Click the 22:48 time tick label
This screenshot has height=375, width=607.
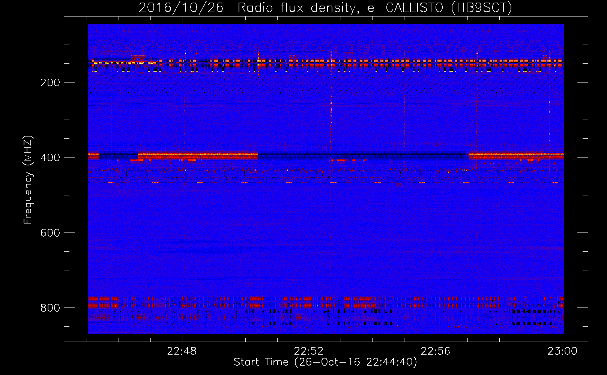[182, 351]
